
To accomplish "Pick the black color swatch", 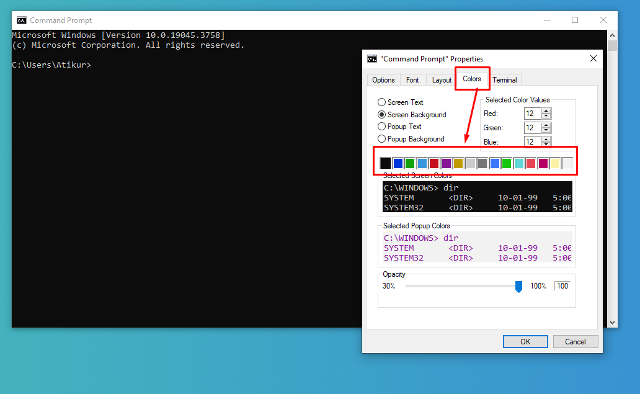I will tap(385, 163).
